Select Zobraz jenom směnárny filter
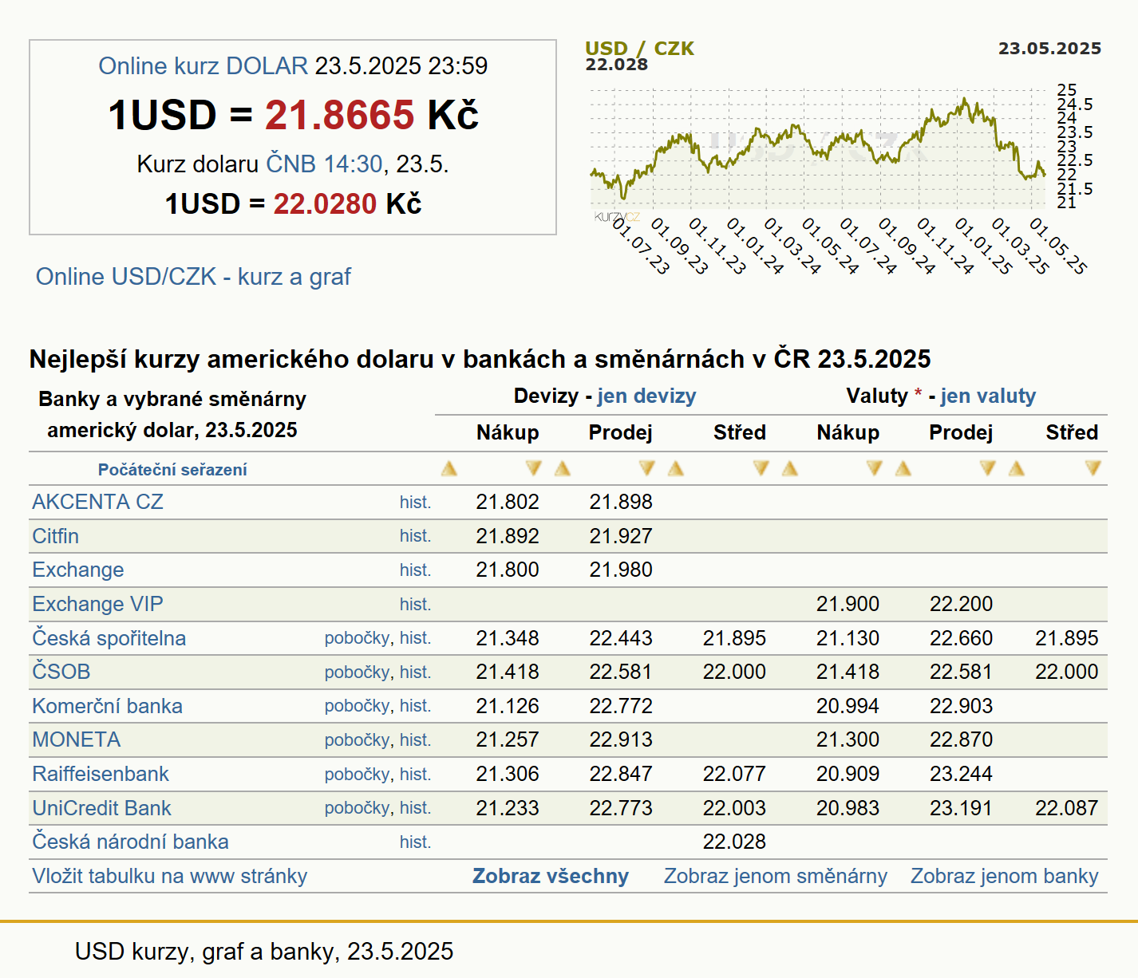 click(776, 876)
